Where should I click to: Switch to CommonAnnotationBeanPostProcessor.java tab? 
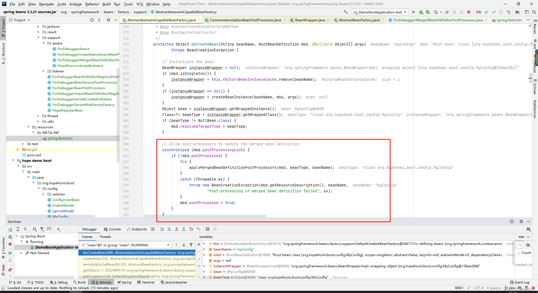point(245,20)
